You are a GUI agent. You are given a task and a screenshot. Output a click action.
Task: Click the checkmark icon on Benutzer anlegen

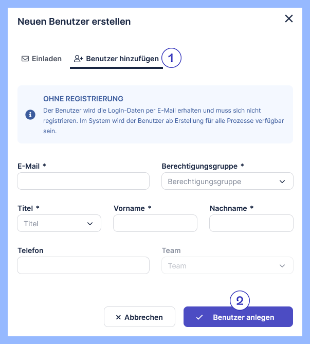pos(199,317)
